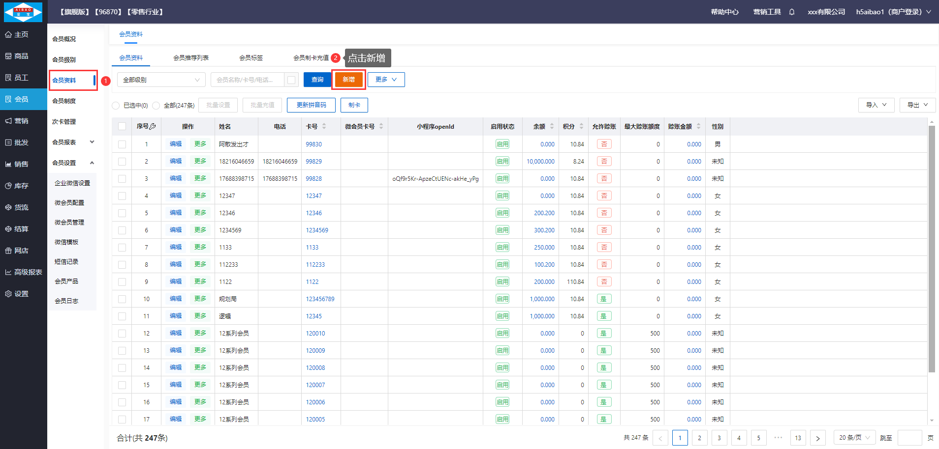
Task: Check the select-all header checkbox
Action: (x=122, y=126)
